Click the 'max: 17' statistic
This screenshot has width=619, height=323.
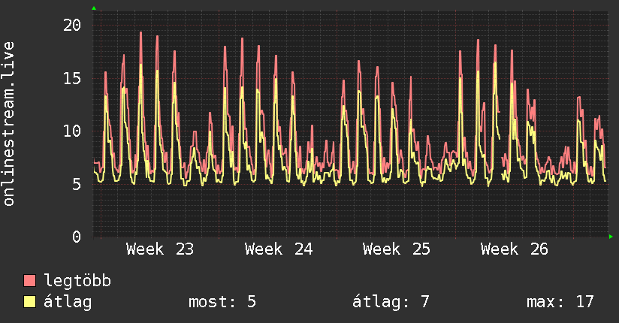[560, 302]
